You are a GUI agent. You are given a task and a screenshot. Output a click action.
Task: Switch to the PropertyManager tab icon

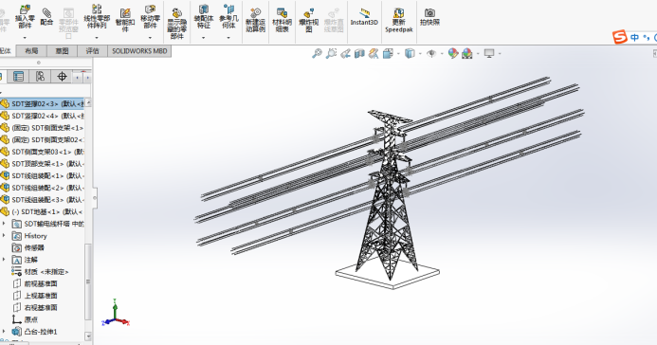click(x=18, y=76)
